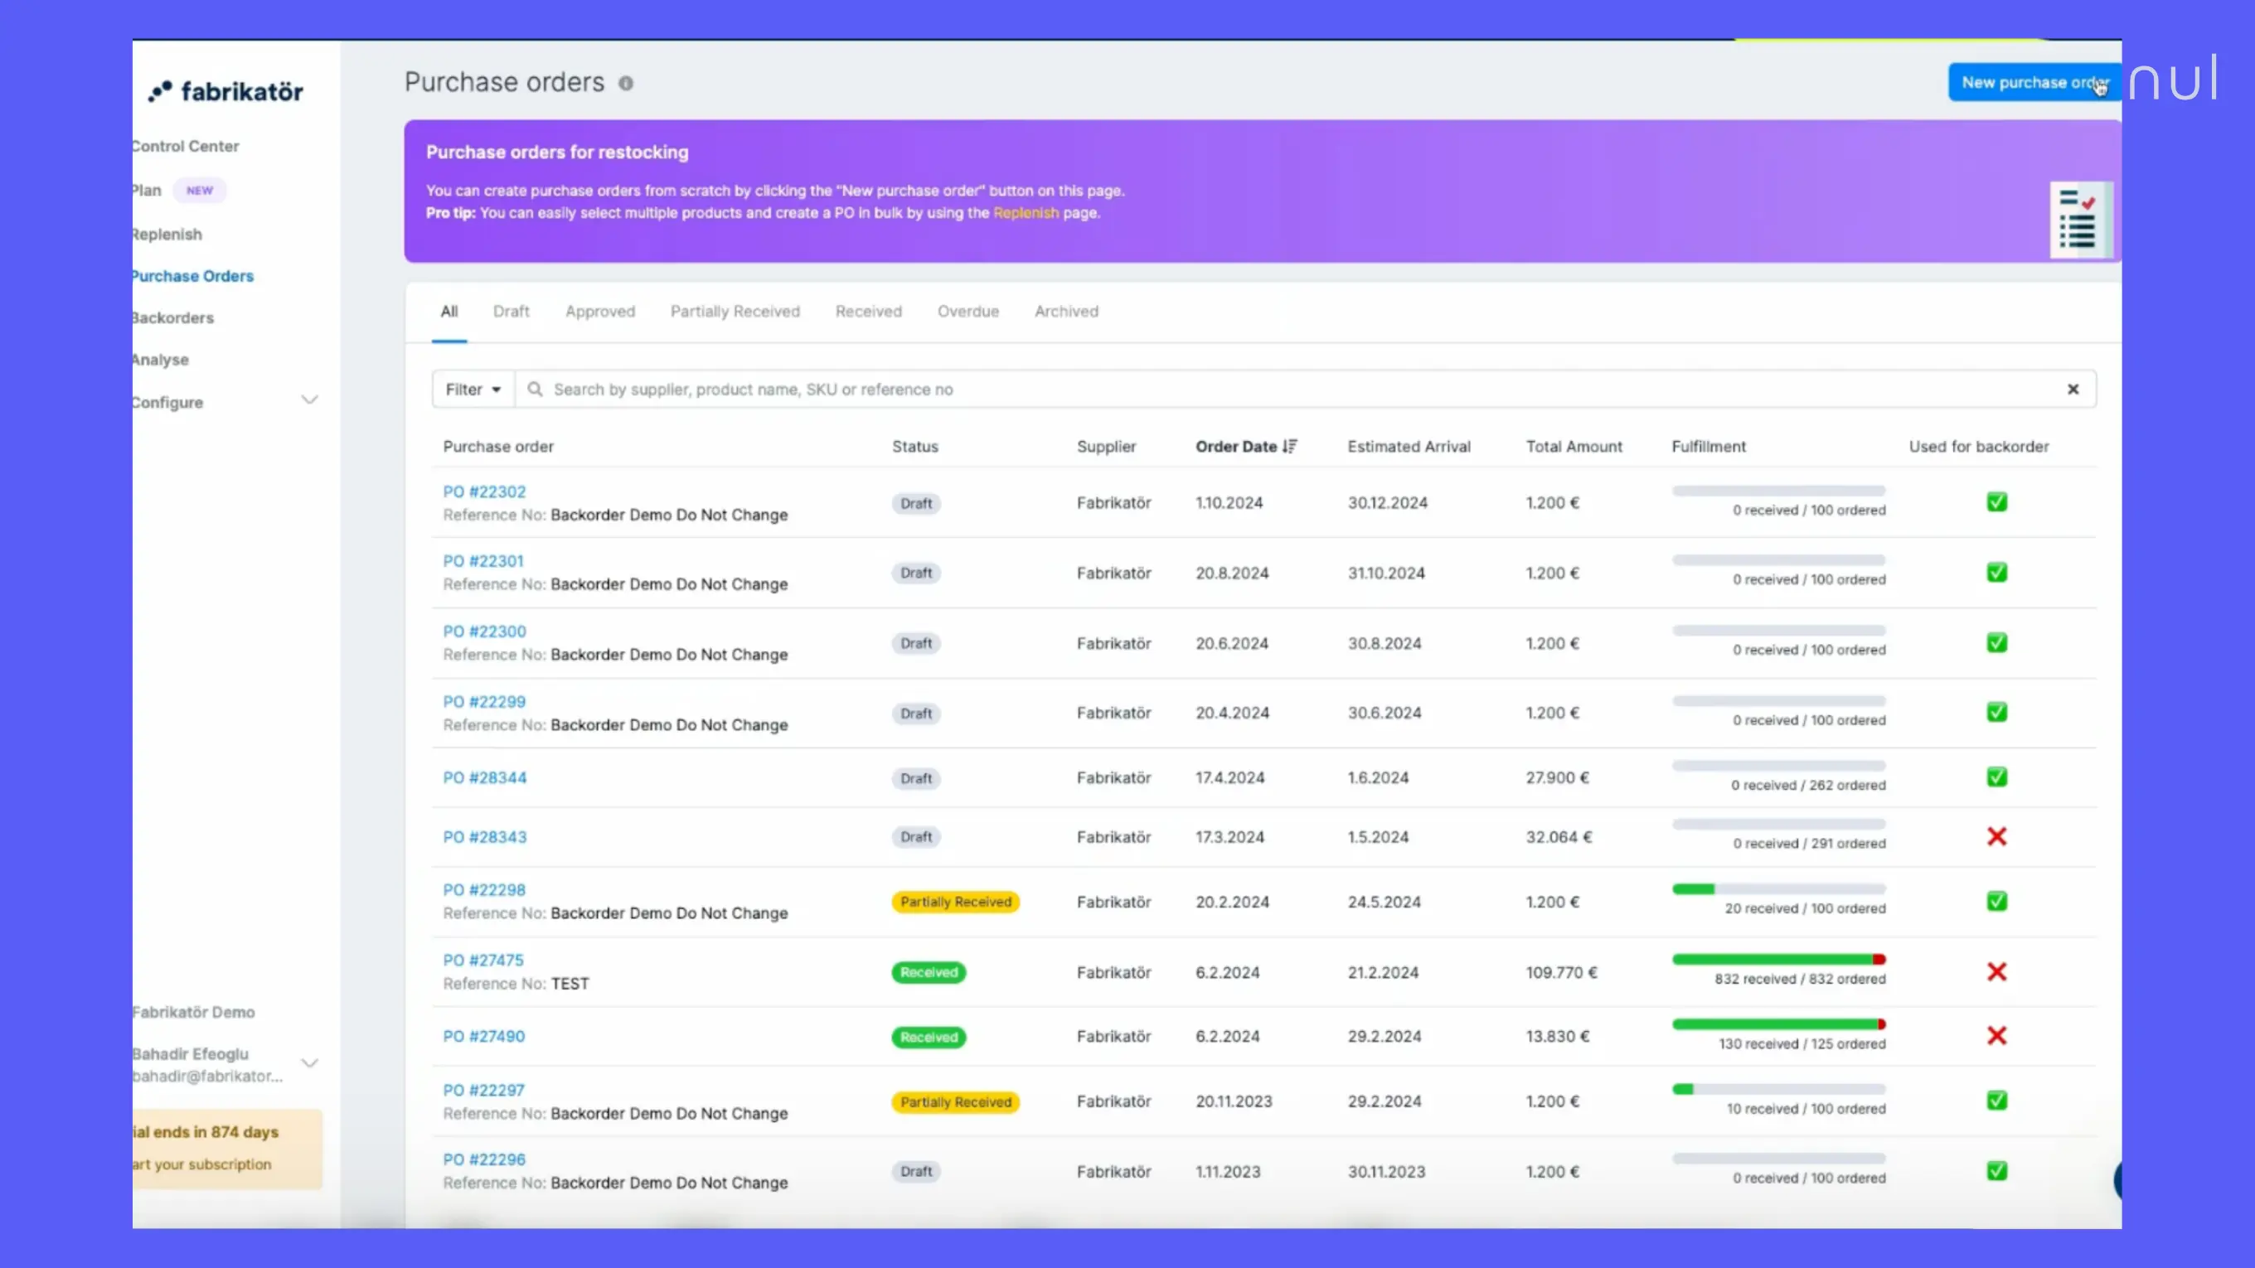Click the checklist illustration in purple banner

point(2081,219)
